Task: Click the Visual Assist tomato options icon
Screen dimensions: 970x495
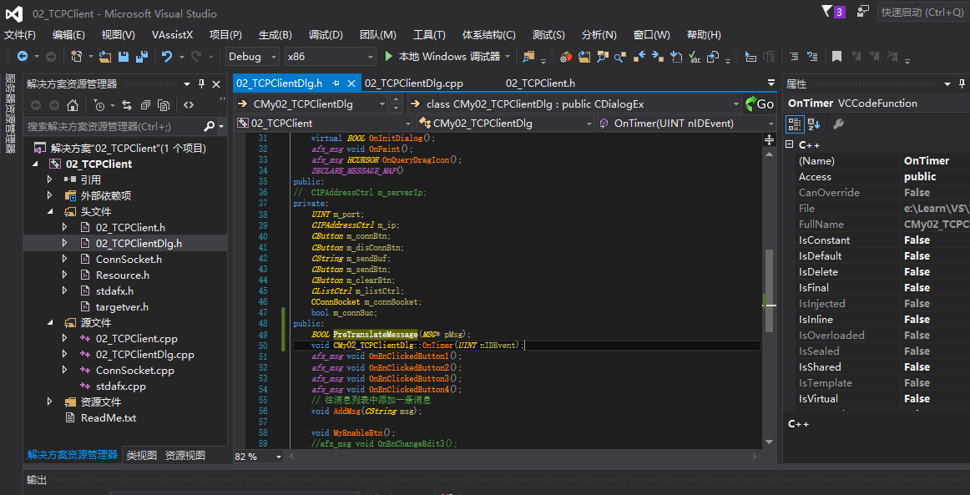Action: (x=566, y=57)
